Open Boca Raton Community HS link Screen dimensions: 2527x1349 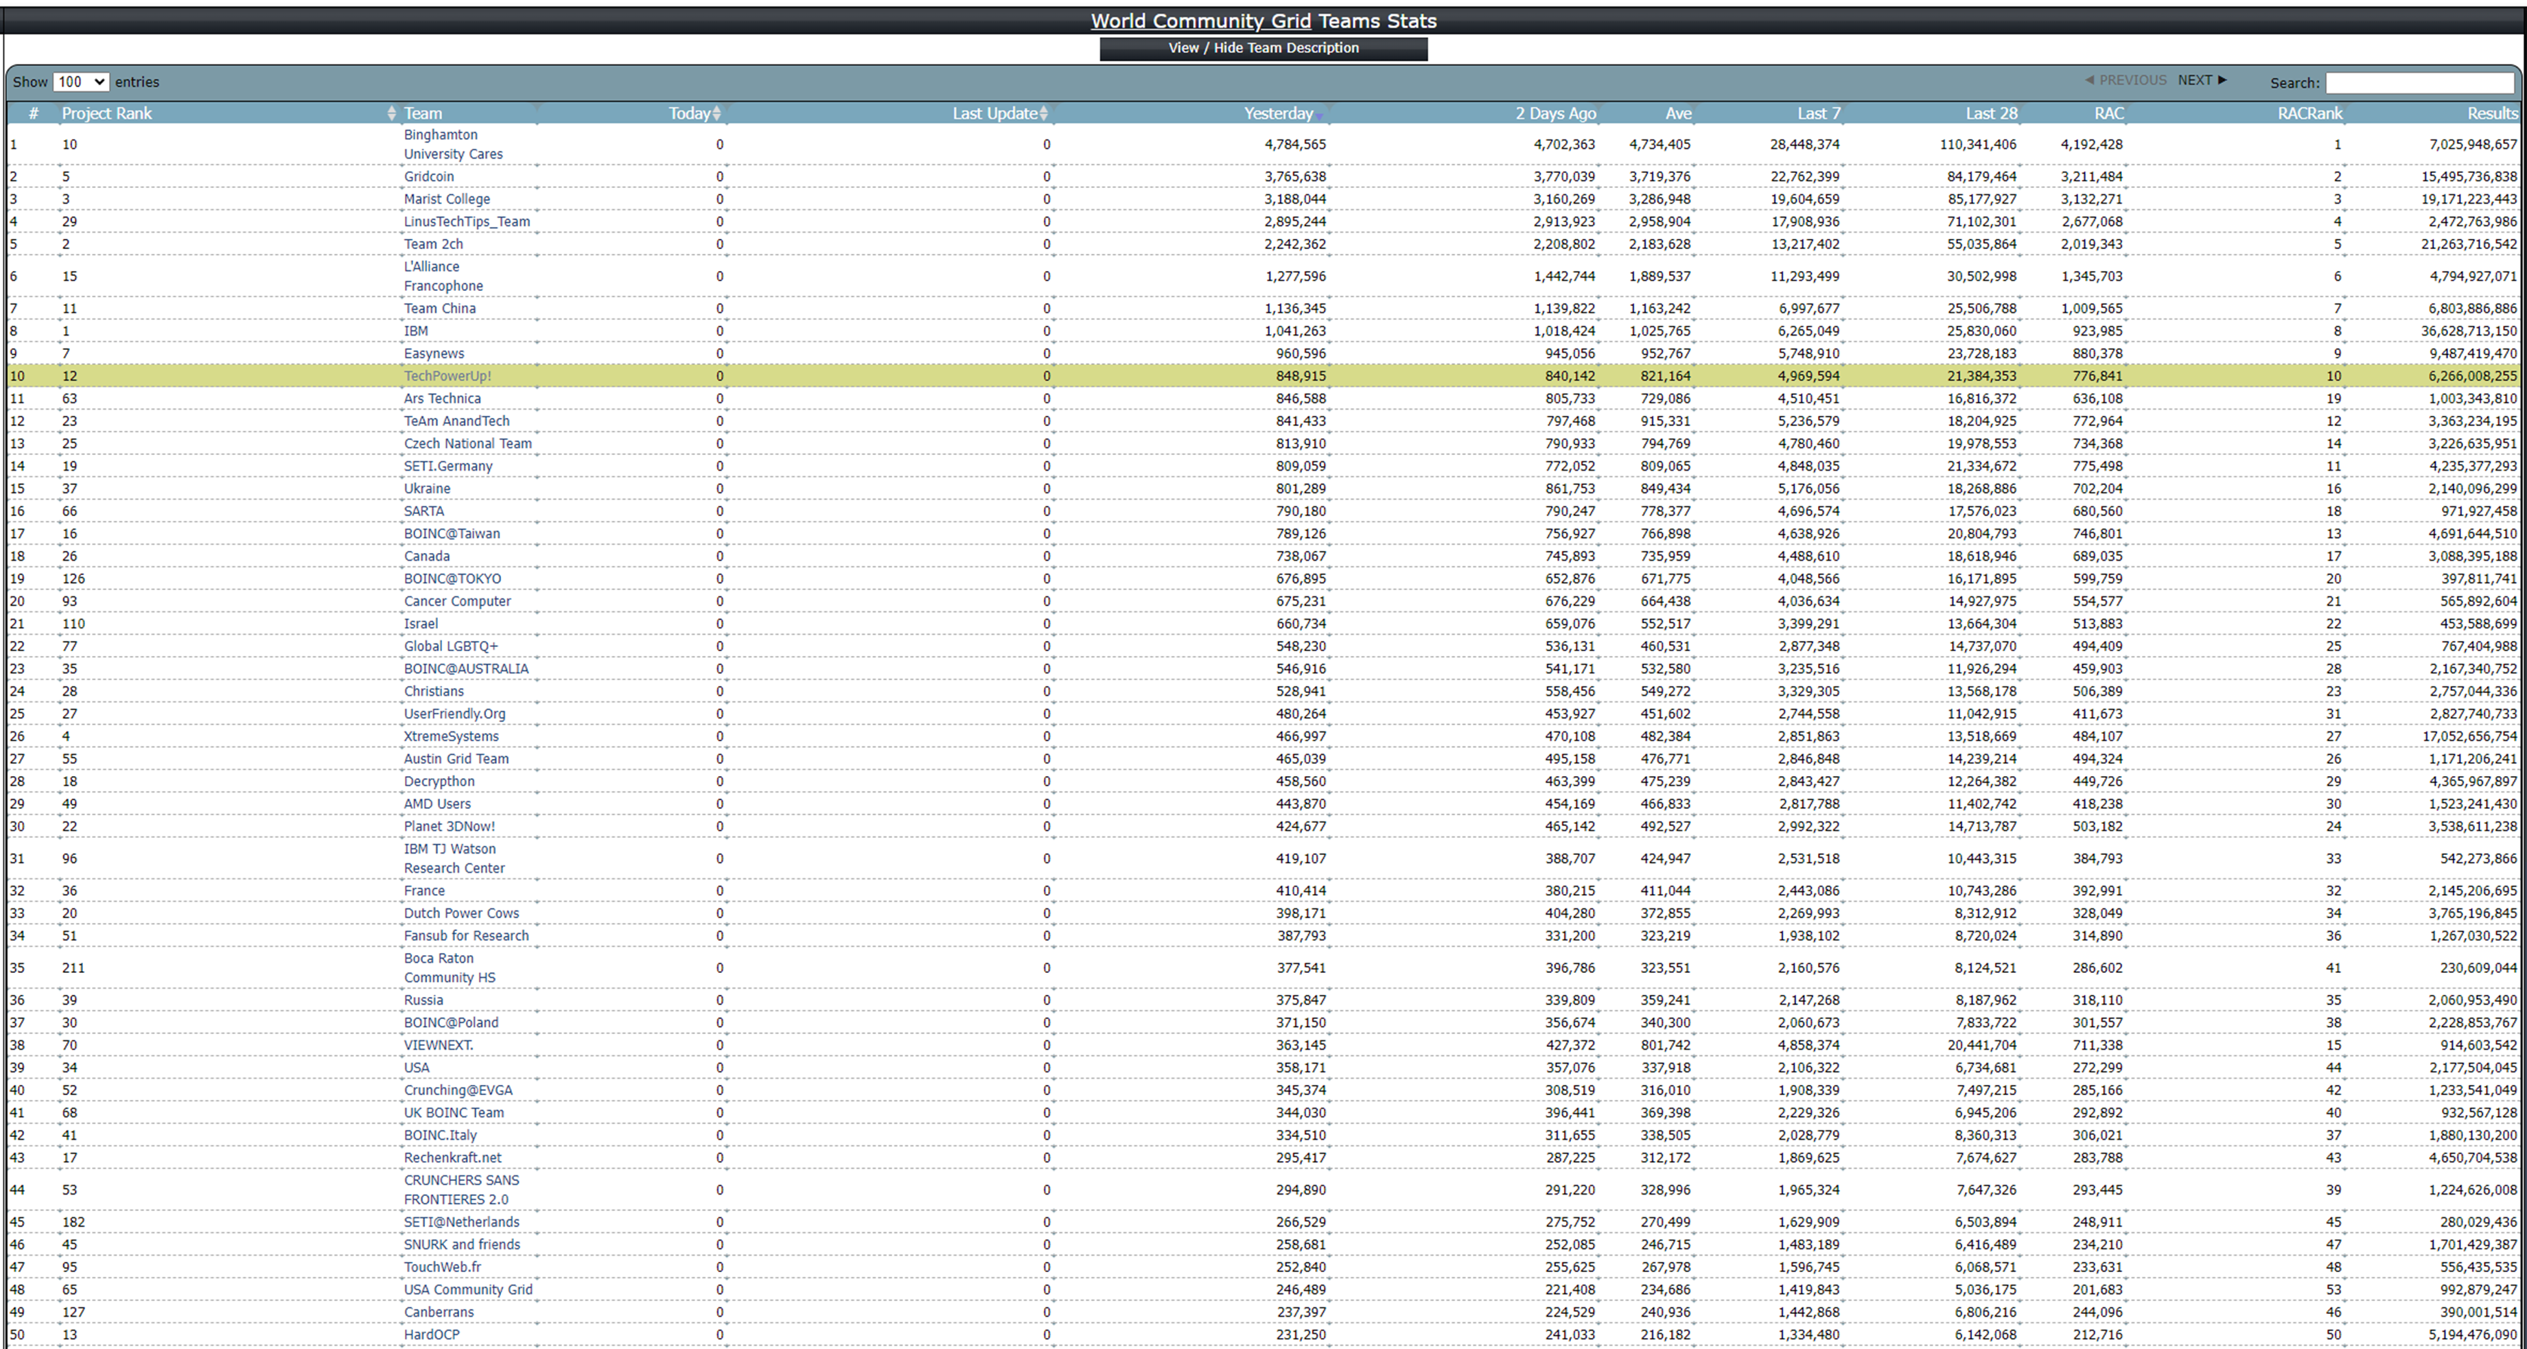coord(450,968)
